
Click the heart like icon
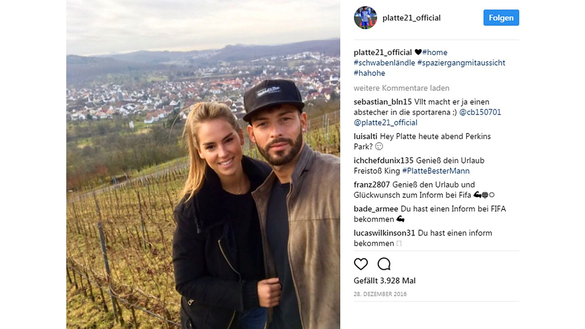tap(361, 264)
